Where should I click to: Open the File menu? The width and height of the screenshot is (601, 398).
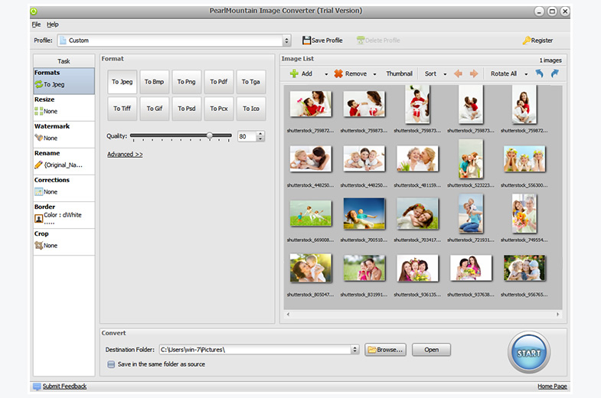[36, 24]
